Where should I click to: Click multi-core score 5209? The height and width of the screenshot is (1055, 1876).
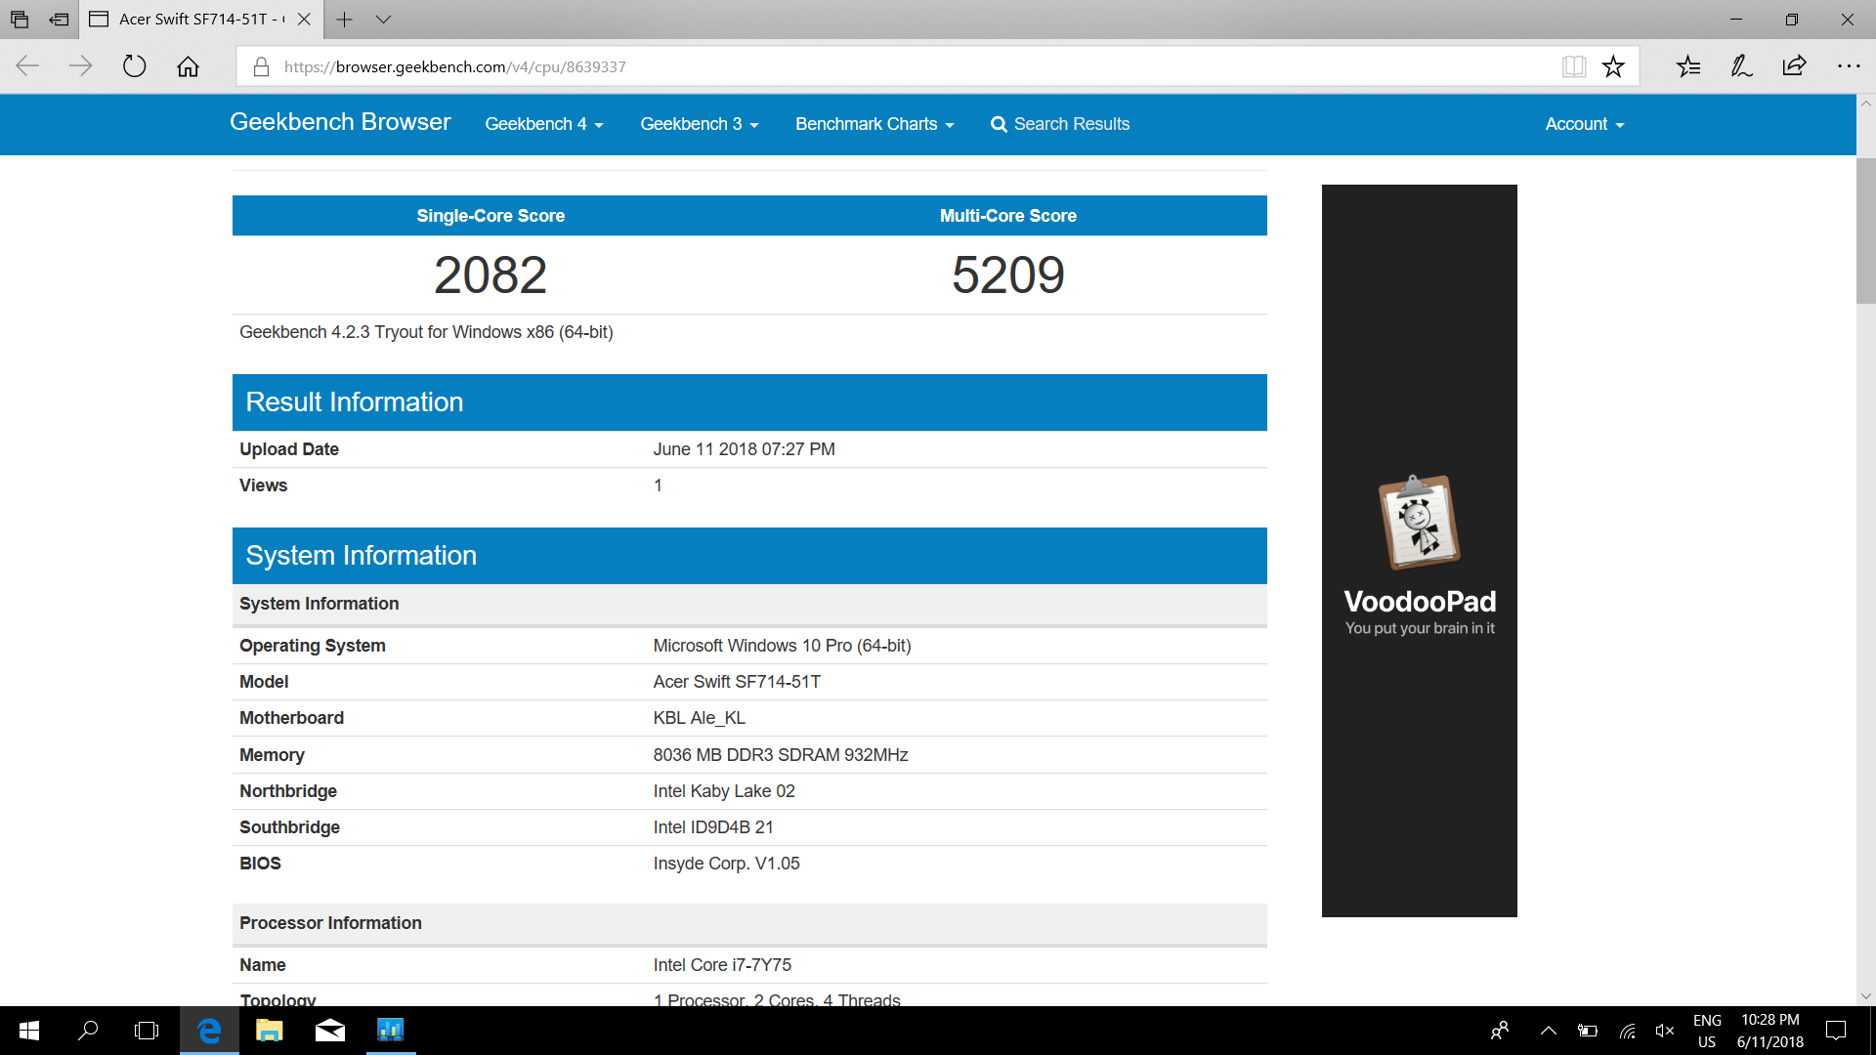point(1008,274)
